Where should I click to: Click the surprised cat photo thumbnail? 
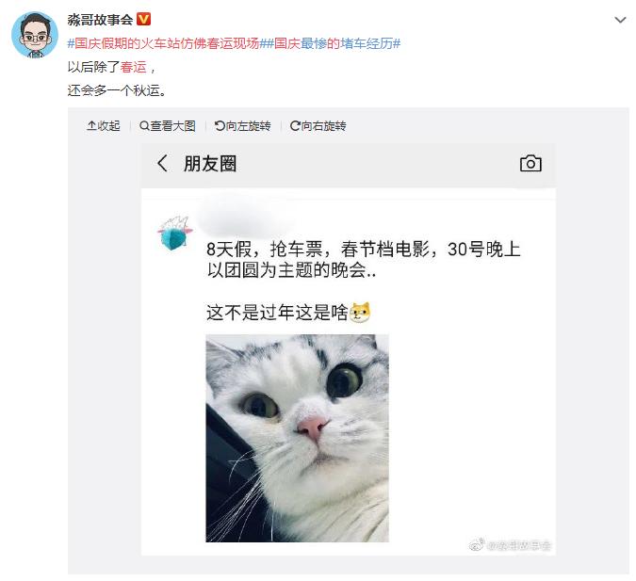coord(297,438)
